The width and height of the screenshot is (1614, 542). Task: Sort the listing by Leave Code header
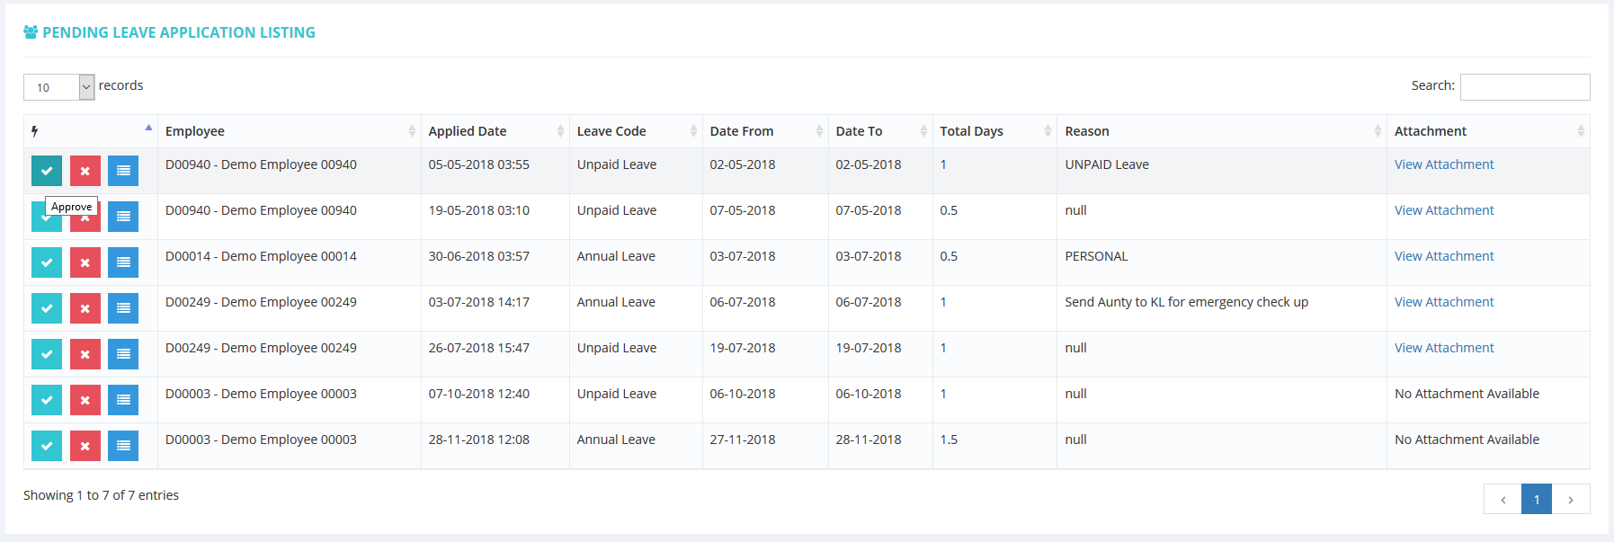point(635,131)
